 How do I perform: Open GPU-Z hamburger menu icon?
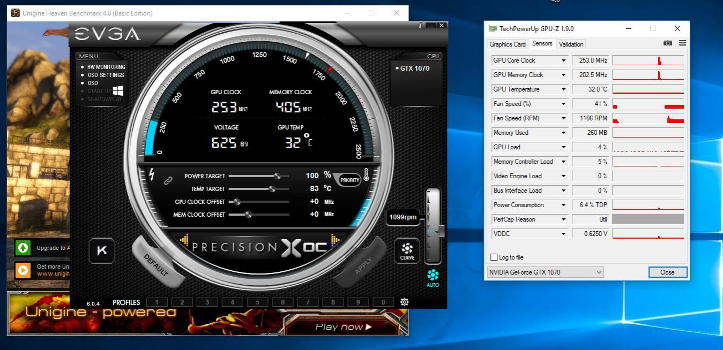[682, 43]
